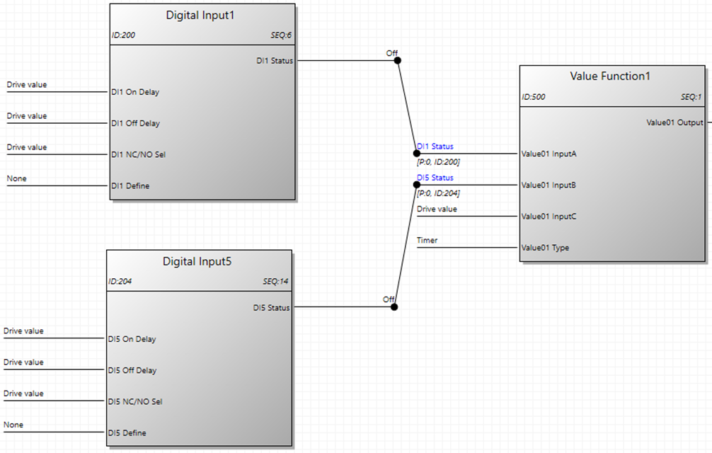
Task: Click Value01 InputC pin label
Action: click(549, 217)
